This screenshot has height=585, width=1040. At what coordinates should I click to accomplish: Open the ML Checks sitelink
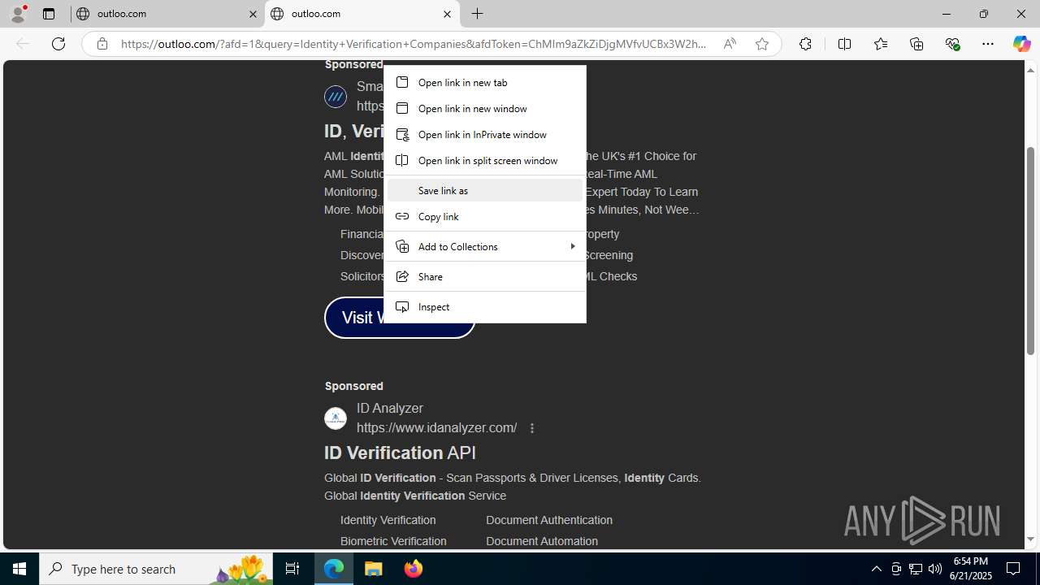611,276
